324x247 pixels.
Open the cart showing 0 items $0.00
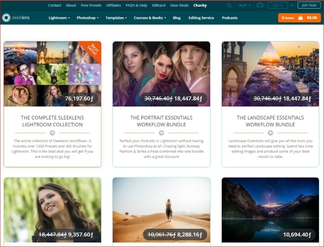pos(299,18)
